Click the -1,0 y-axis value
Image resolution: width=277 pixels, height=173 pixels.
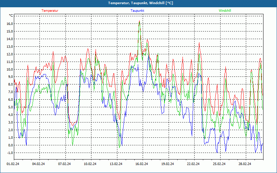coord(10,153)
